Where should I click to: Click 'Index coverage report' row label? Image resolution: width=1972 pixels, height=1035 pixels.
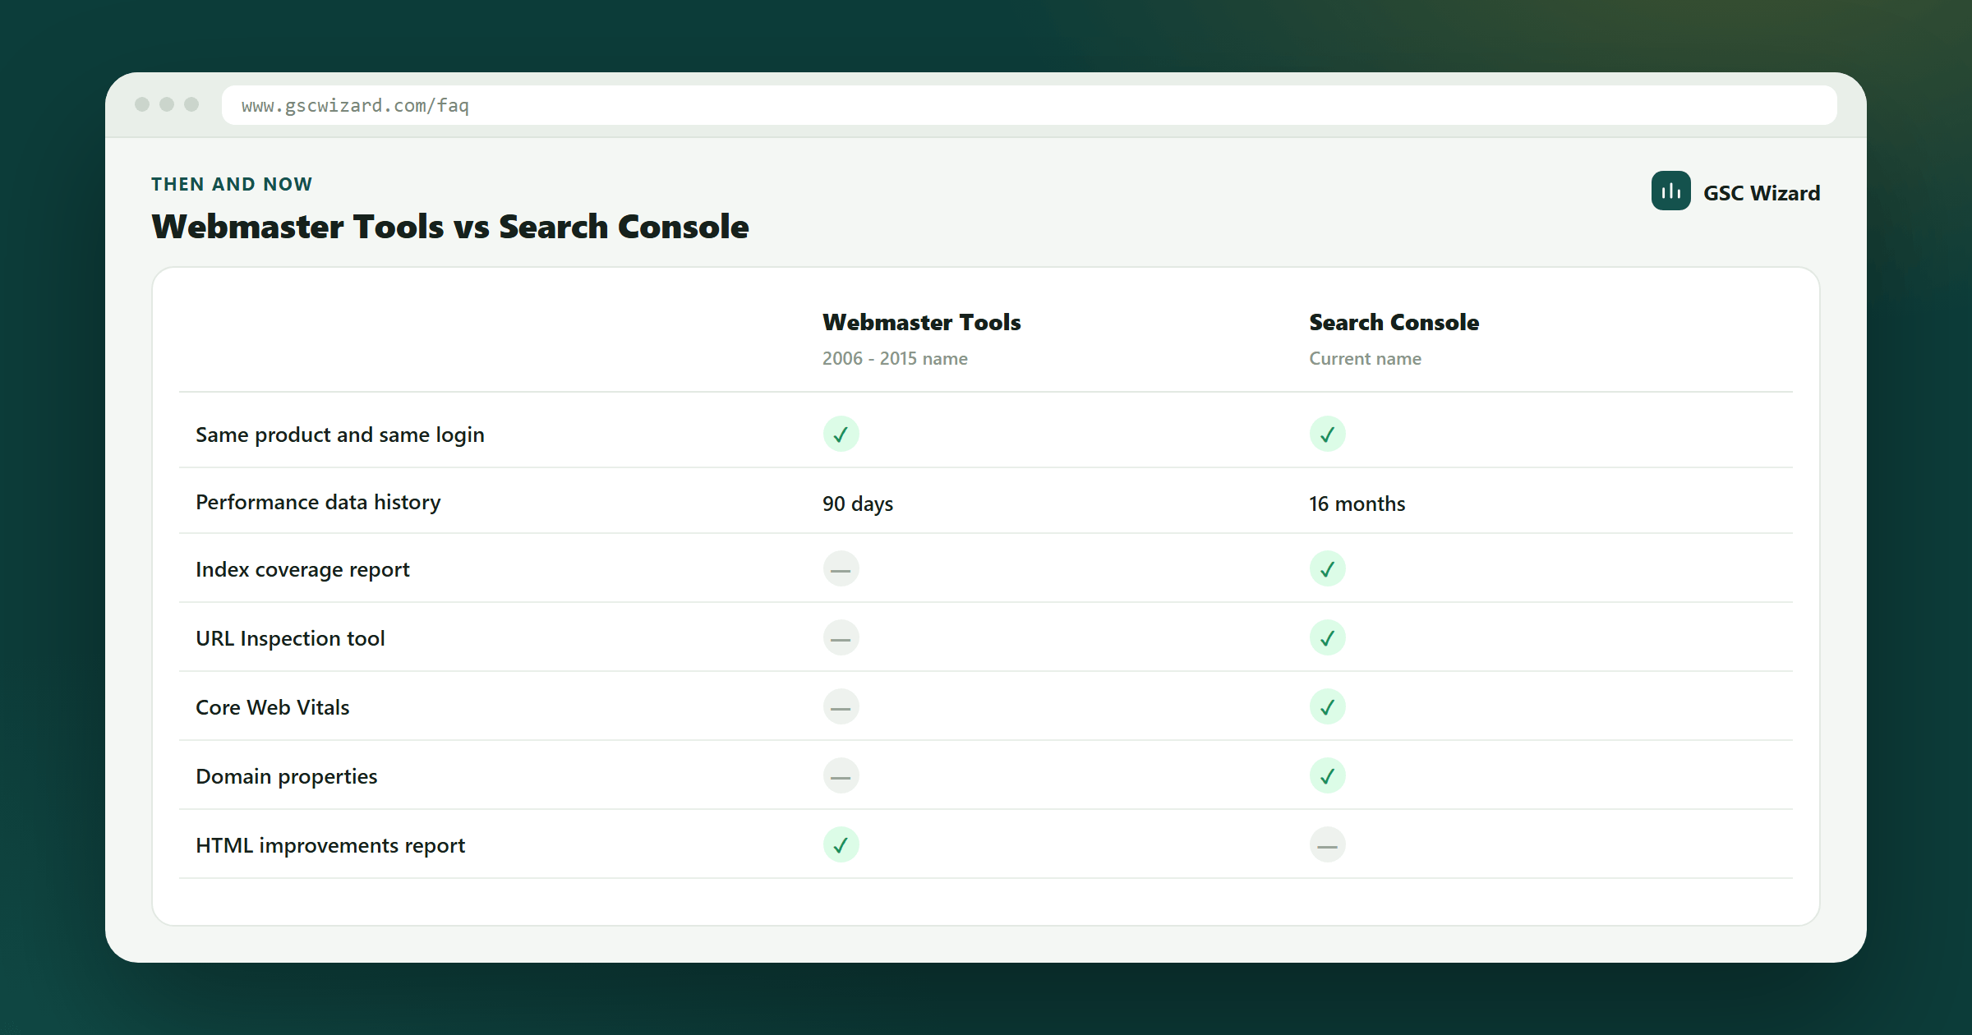[x=302, y=569]
